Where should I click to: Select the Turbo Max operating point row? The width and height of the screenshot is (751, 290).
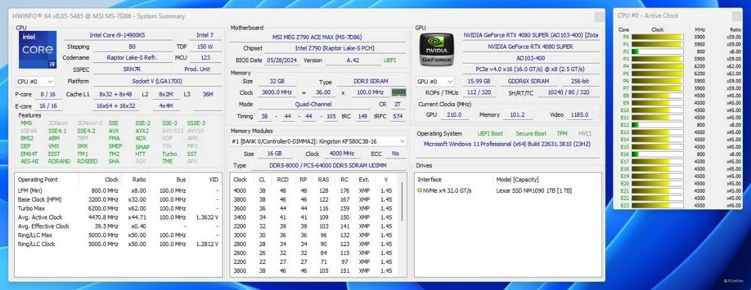point(118,208)
